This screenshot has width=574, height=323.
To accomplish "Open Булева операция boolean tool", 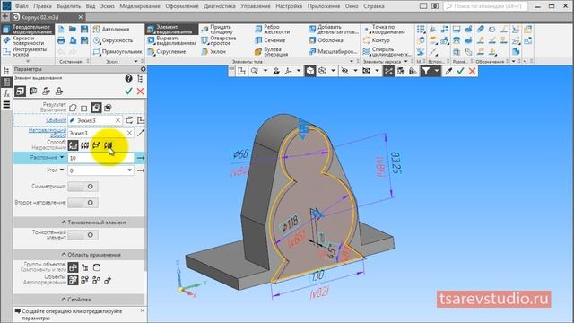I will (x=272, y=52).
